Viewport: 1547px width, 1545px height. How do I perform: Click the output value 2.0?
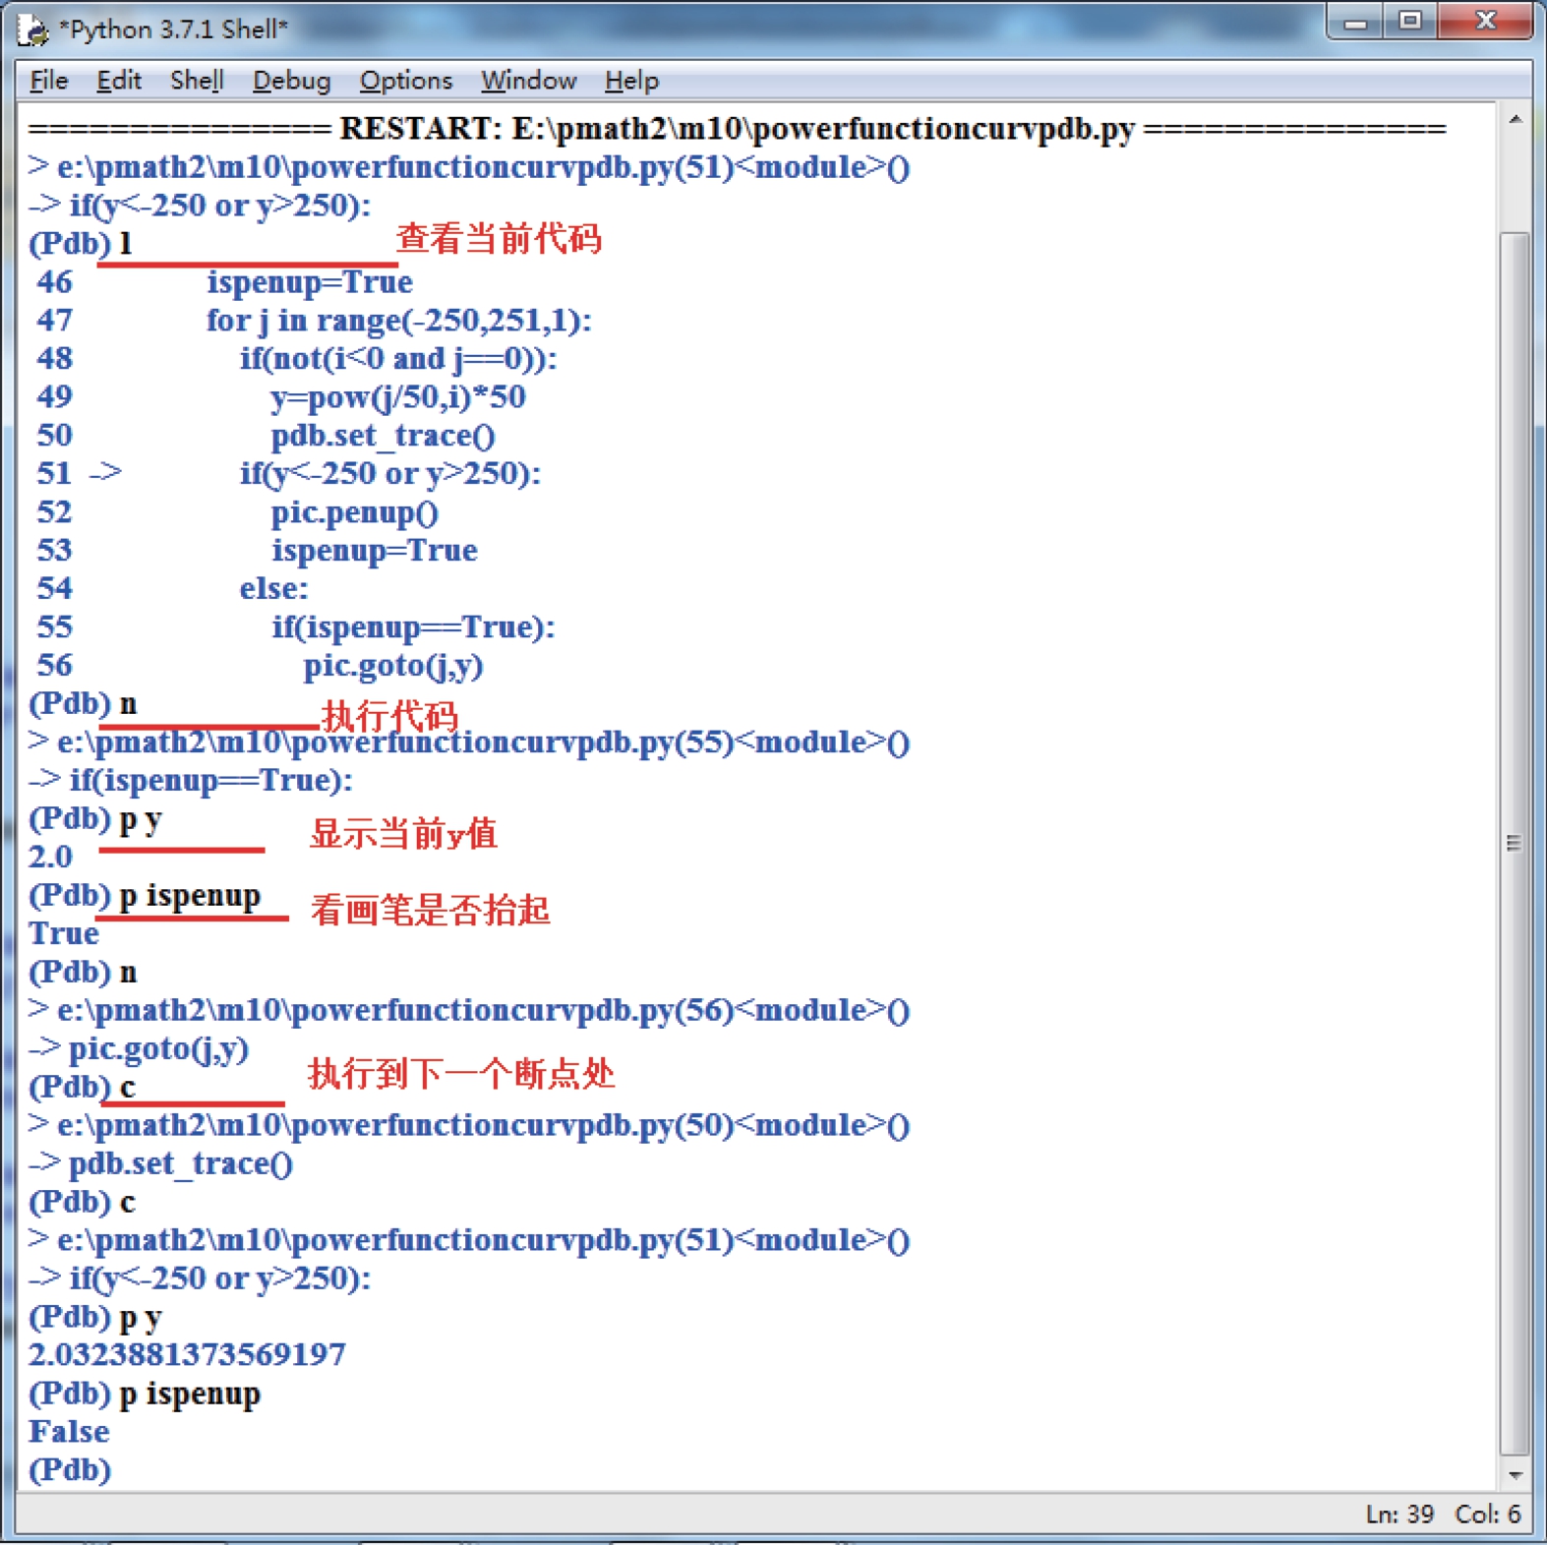50,857
